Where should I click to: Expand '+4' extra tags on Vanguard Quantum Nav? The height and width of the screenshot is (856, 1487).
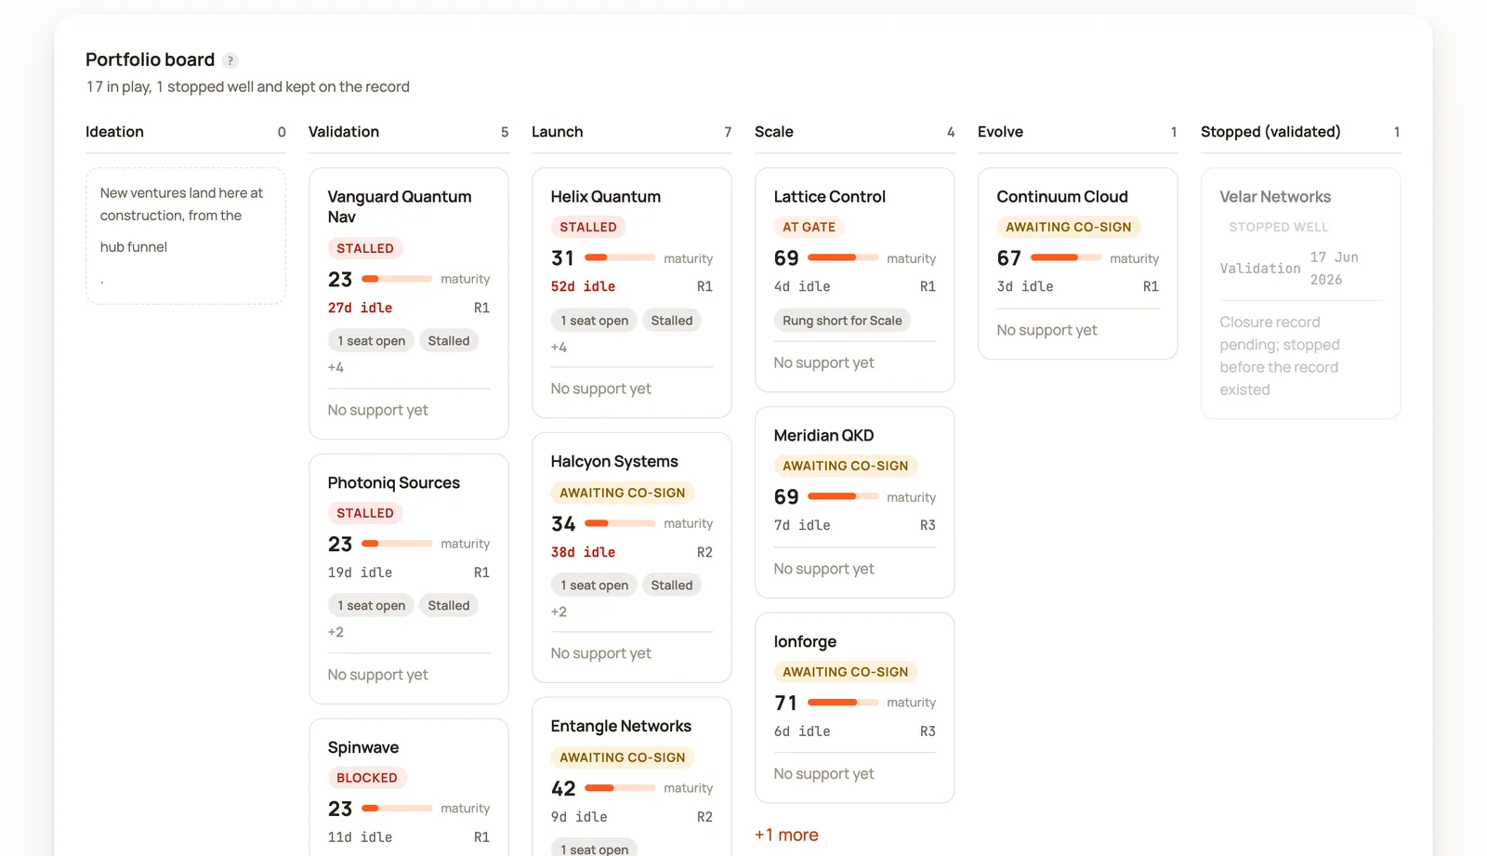point(336,367)
